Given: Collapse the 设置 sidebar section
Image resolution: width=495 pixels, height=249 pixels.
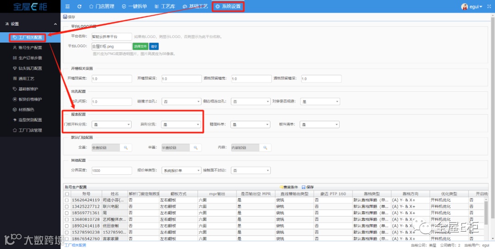Looking at the screenshot, I should (30, 24).
